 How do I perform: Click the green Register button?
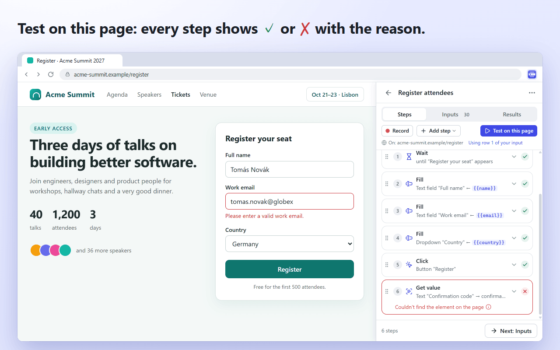click(x=290, y=269)
